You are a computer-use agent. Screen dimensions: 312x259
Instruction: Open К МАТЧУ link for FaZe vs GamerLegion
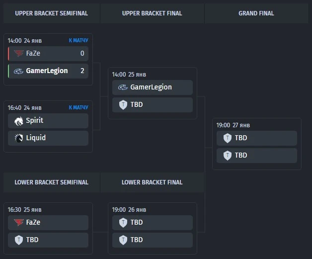point(78,40)
